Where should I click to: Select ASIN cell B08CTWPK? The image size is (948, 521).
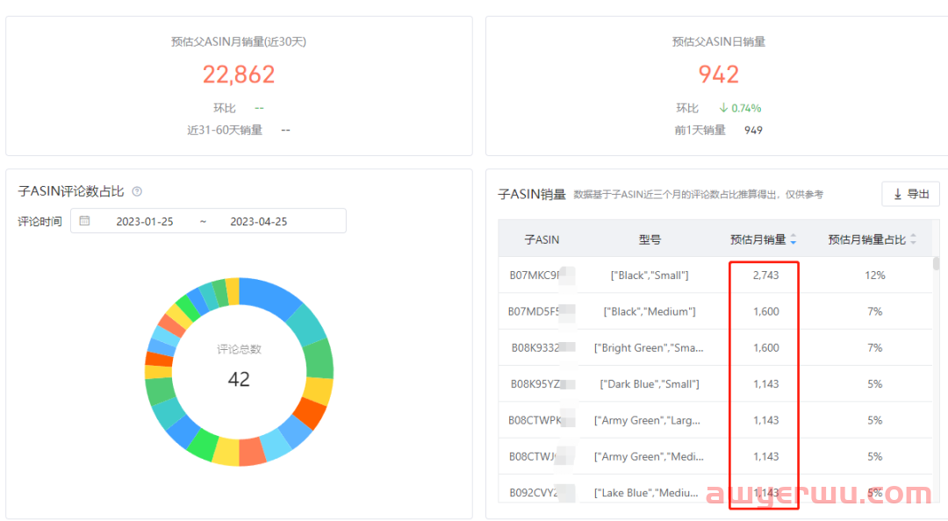tap(535, 420)
